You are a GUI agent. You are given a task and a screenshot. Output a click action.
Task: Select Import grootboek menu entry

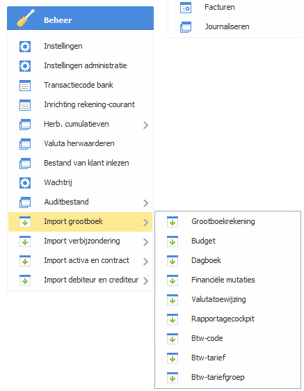pos(80,222)
